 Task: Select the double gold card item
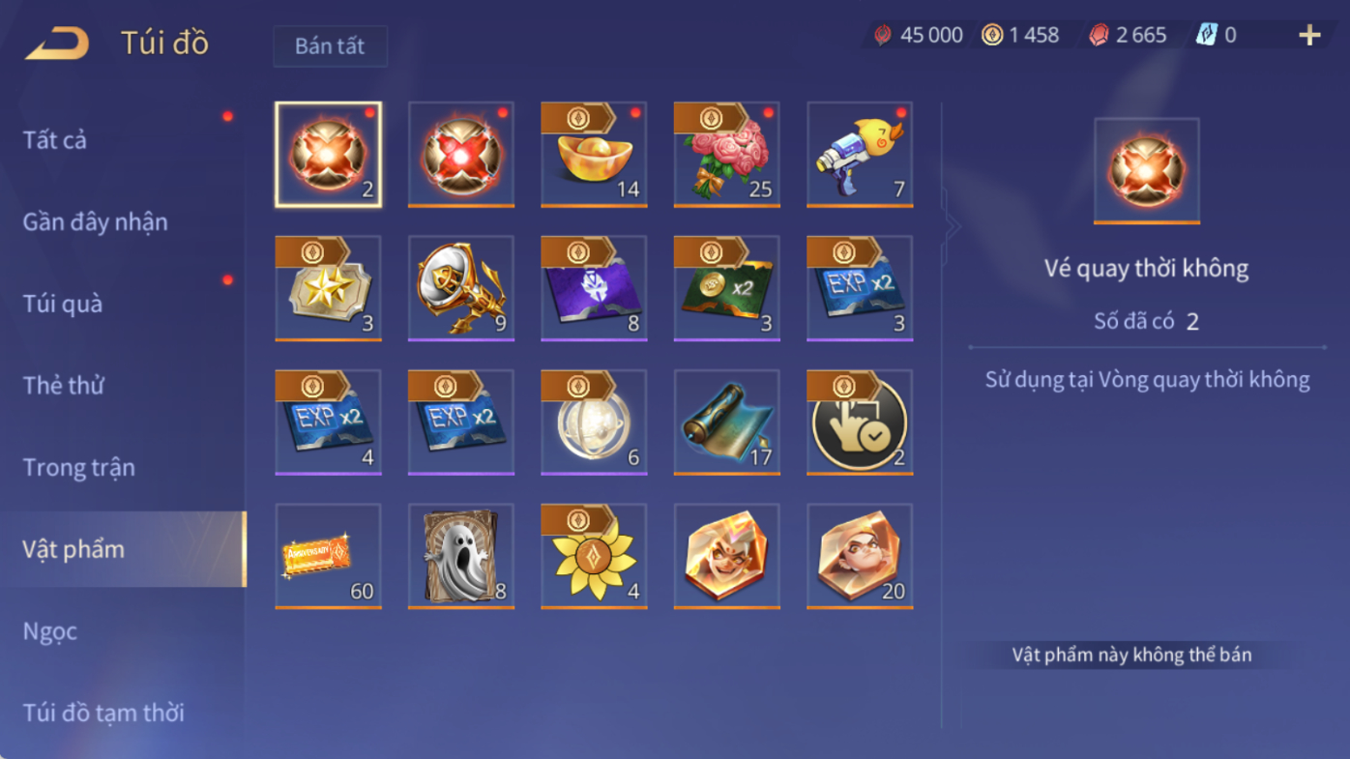727,288
